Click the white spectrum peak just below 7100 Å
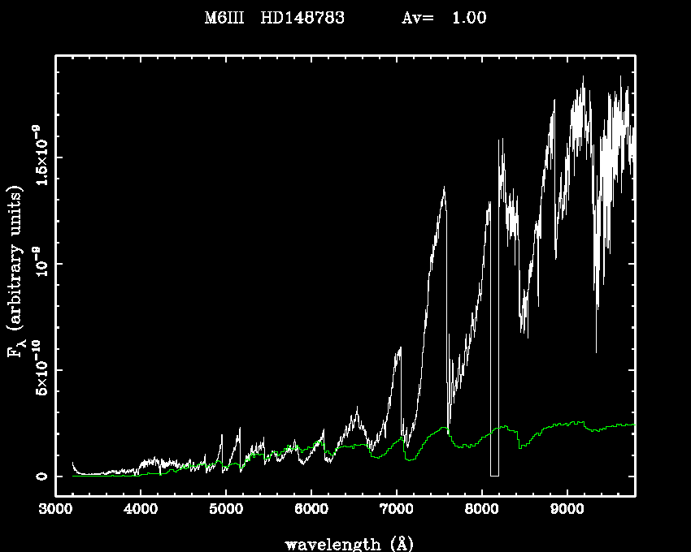This screenshot has width=691, height=552. pos(400,348)
